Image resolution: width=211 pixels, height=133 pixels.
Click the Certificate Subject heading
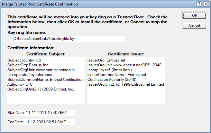(x=46, y=54)
